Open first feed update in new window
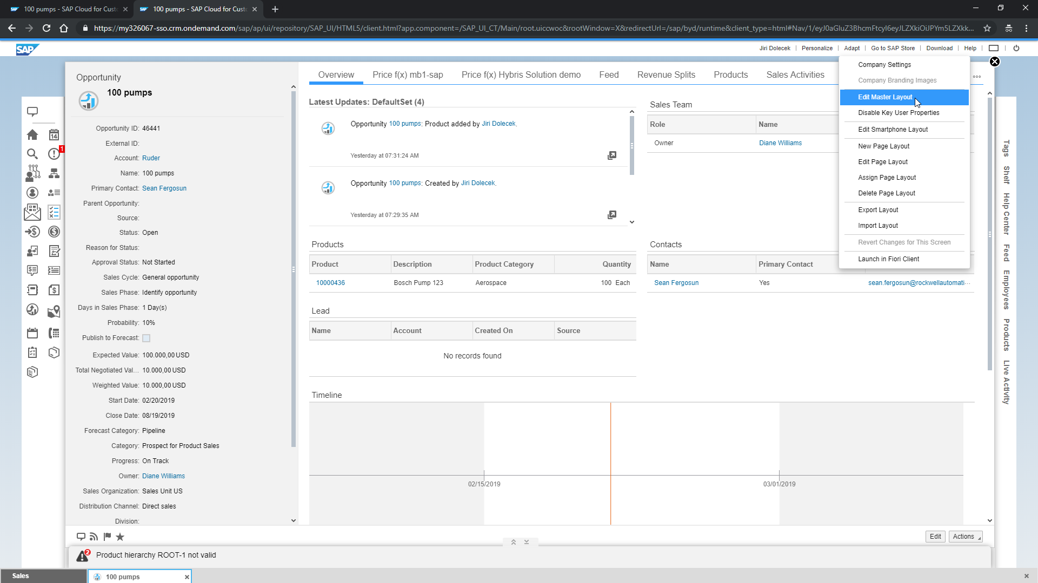Screen dimensions: 1038x583 (x=611, y=155)
